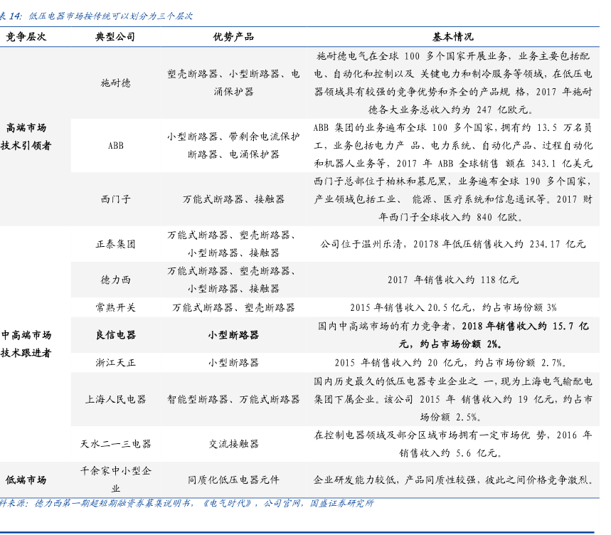Click the bold 良信电器 company cell
The height and width of the screenshot is (535, 611).
click(115, 335)
